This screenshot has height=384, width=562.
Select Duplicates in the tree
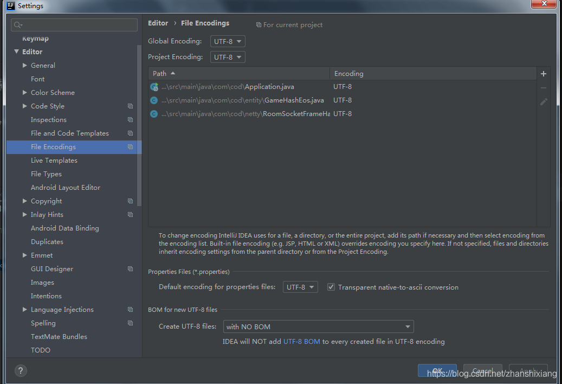(x=47, y=242)
